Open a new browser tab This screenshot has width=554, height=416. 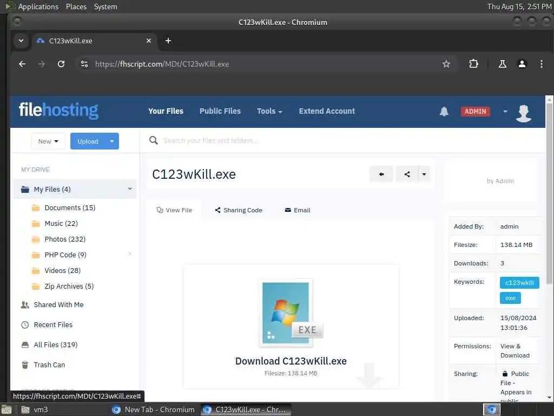tap(168, 41)
